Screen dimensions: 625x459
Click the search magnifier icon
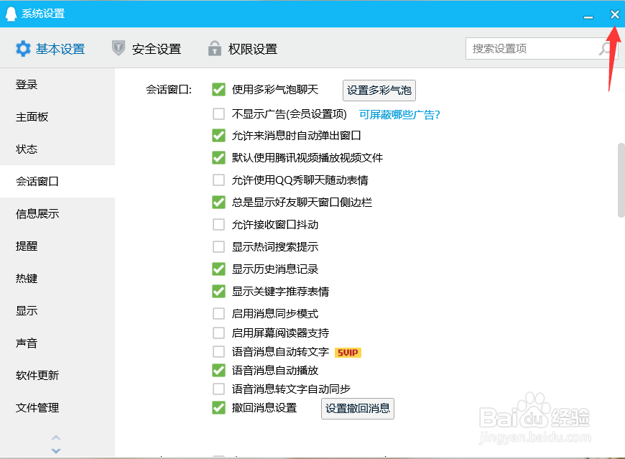(606, 49)
